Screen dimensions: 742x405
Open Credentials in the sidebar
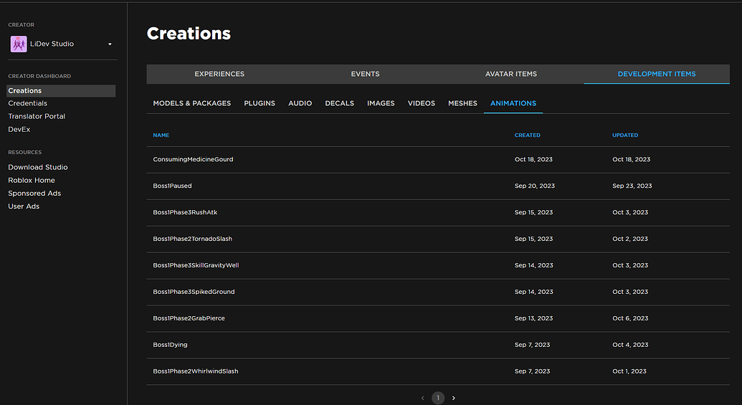point(27,103)
